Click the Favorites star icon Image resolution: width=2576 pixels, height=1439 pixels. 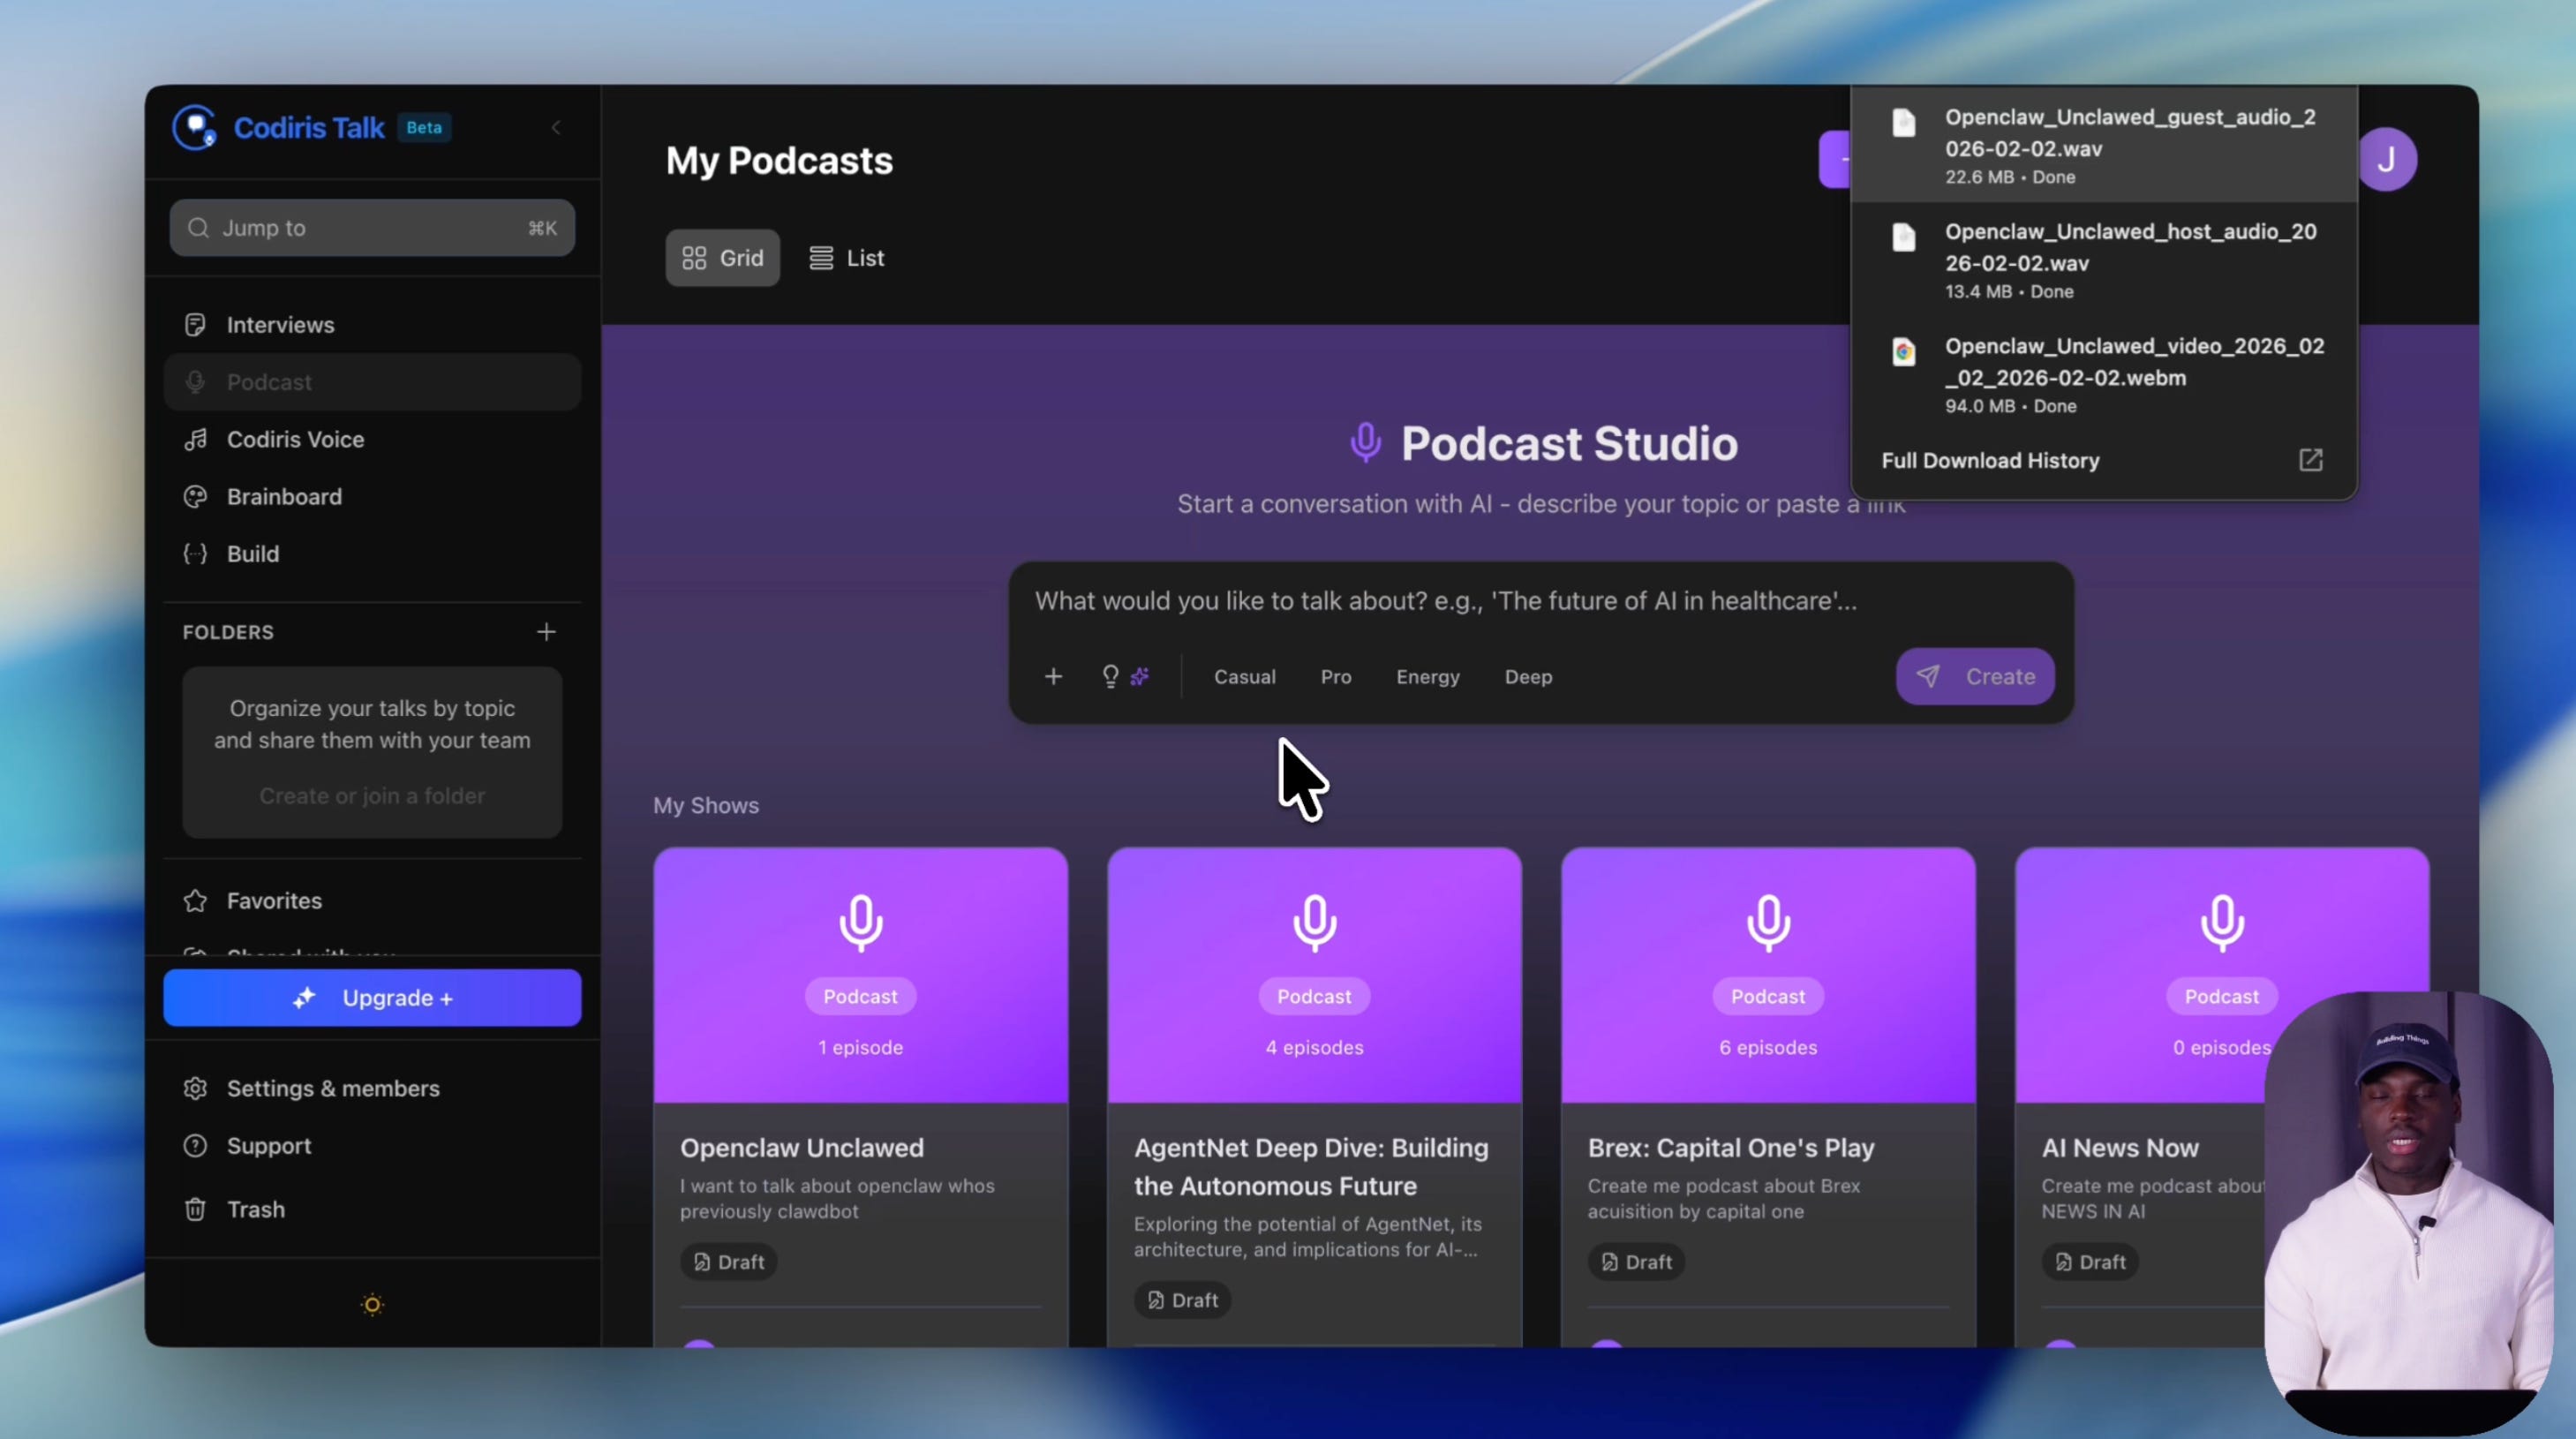pos(195,901)
